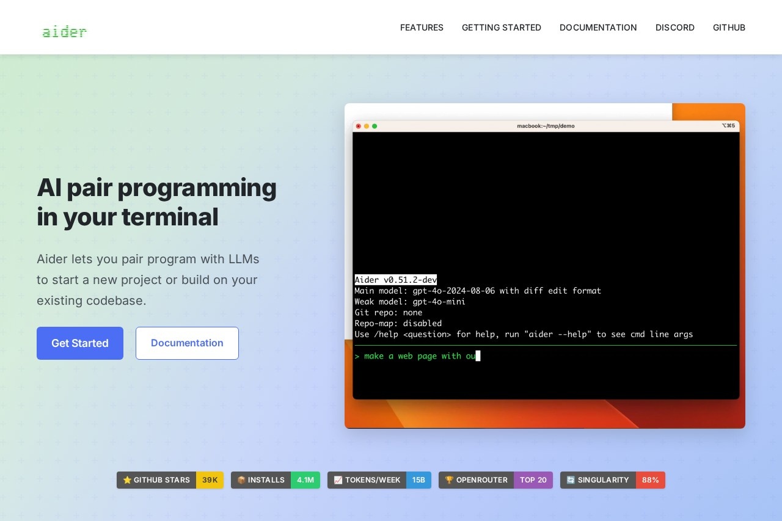This screenshot has height=521, width=782.
Task: Open the GitHub link in header
Action: tap(729, 27)
